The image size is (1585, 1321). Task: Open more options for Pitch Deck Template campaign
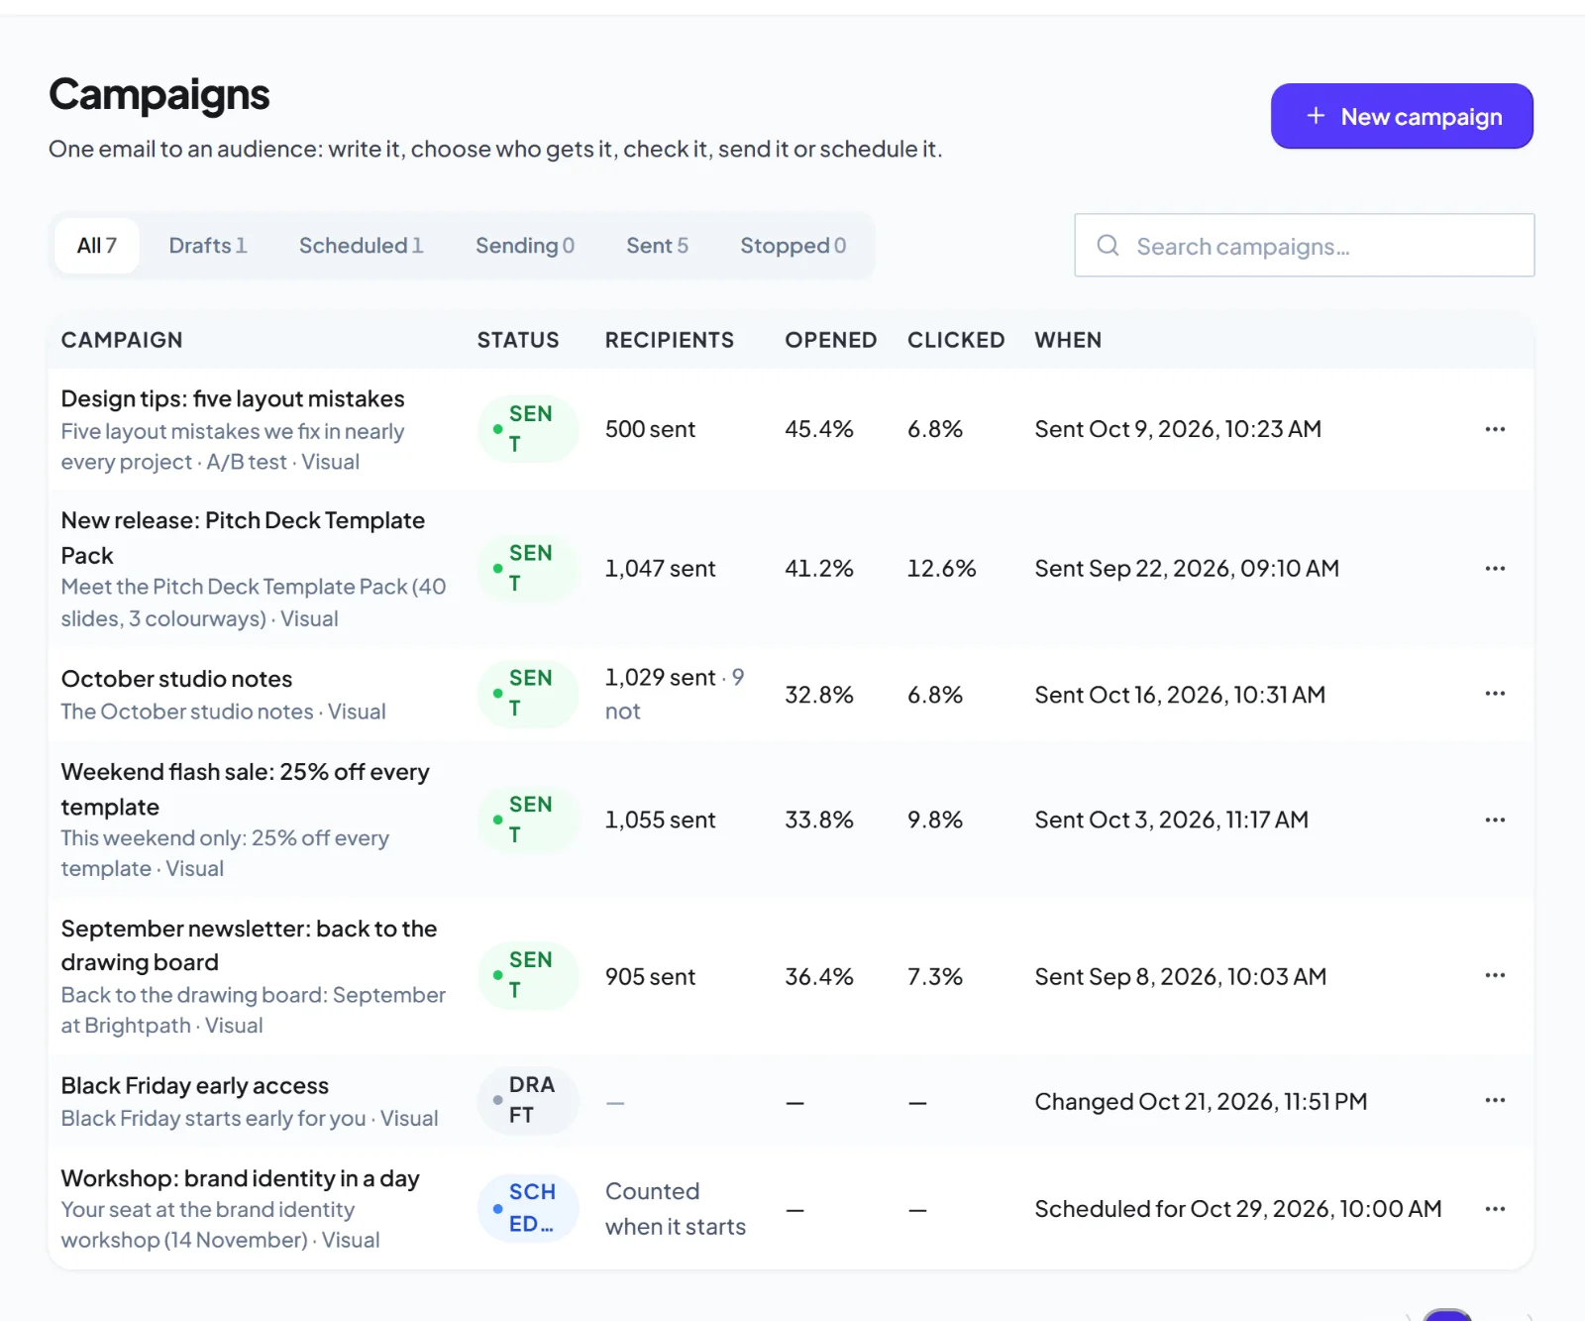tap(1495, 568)
